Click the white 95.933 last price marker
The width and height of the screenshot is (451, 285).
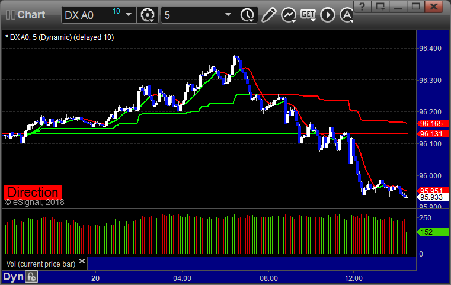432,197
